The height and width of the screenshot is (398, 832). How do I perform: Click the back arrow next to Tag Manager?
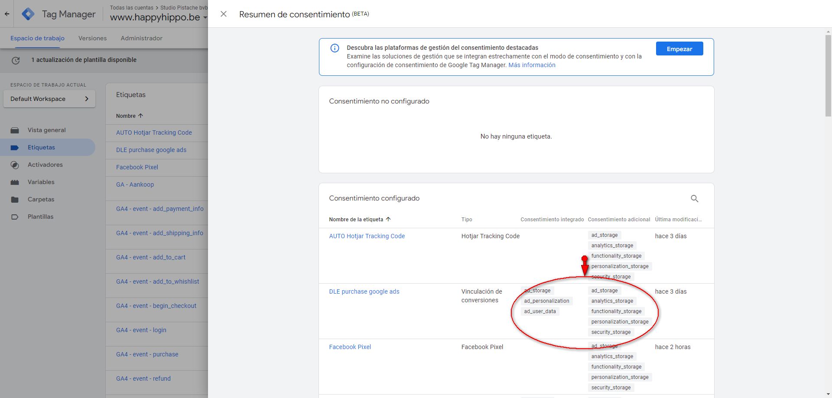(7, 14)
